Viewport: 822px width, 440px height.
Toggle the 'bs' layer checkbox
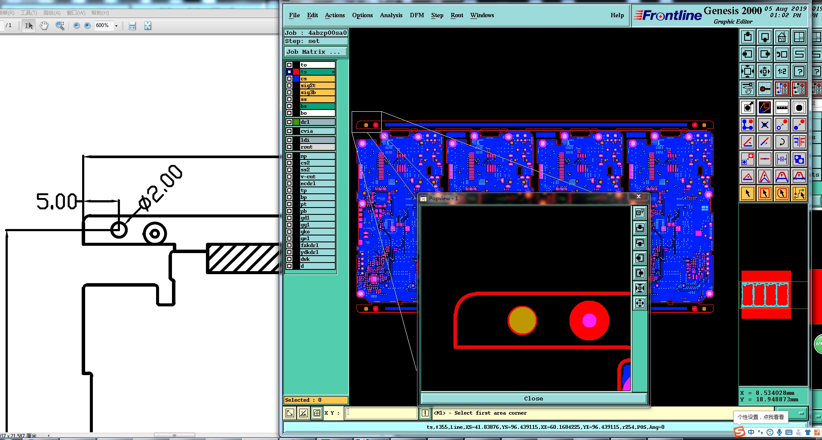tap(289, 106)
